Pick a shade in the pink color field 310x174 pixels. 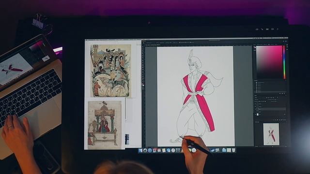tap(269, 62)
